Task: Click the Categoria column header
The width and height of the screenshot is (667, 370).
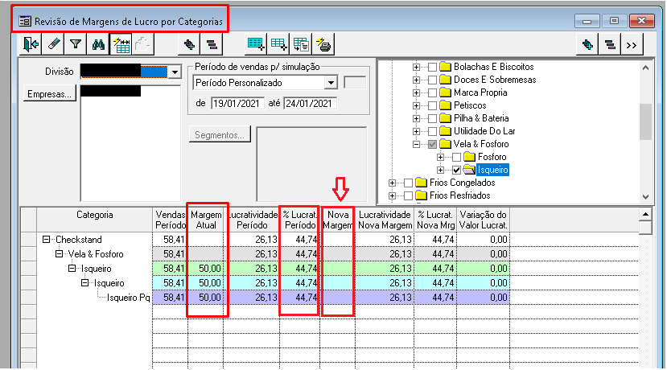Action: click(x=94, y=220)
